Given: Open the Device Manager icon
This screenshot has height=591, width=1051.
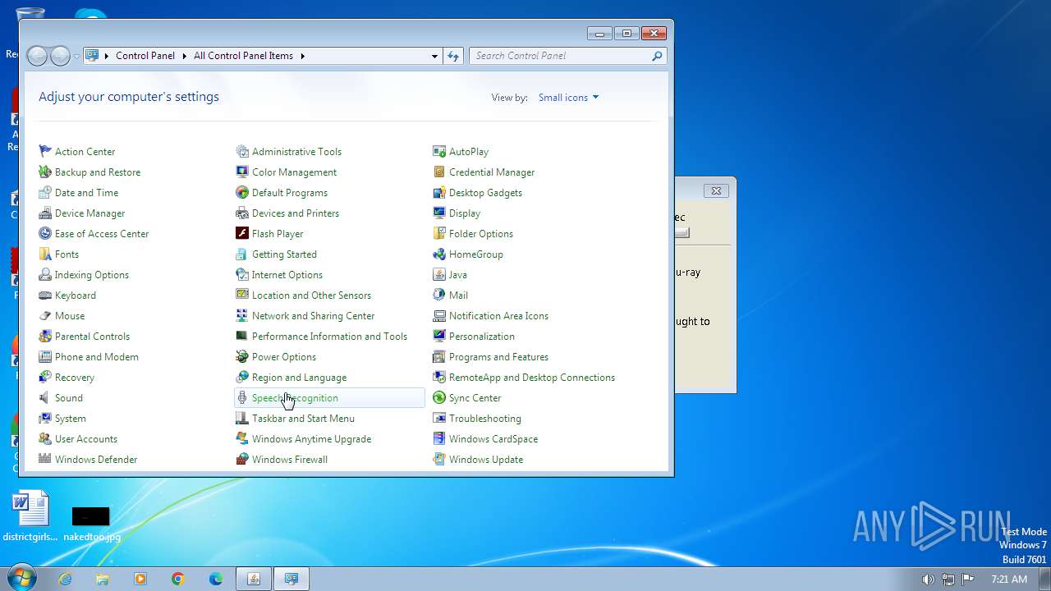Looking at the screenshot, I should [x=45, y=213].
